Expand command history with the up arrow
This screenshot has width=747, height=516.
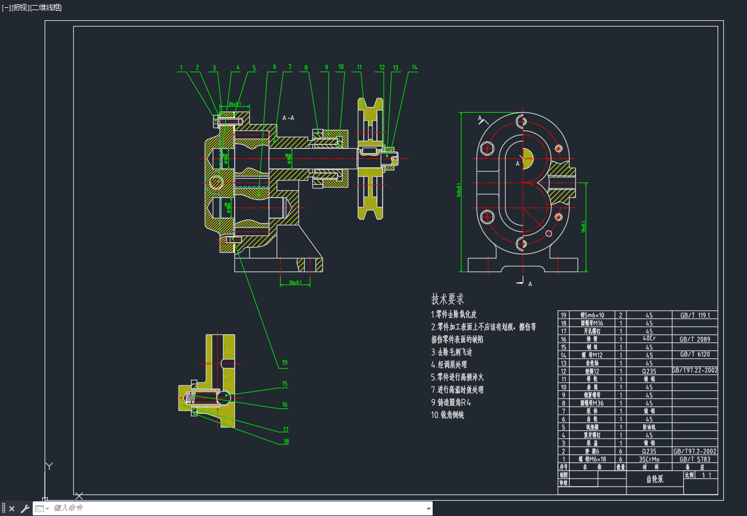tap(428, 509)
